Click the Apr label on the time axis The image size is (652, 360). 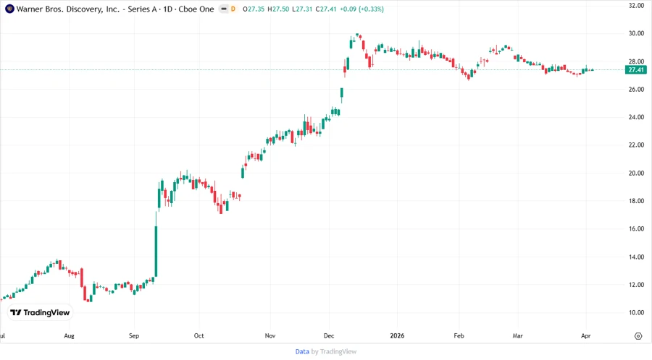coord(585,336)
